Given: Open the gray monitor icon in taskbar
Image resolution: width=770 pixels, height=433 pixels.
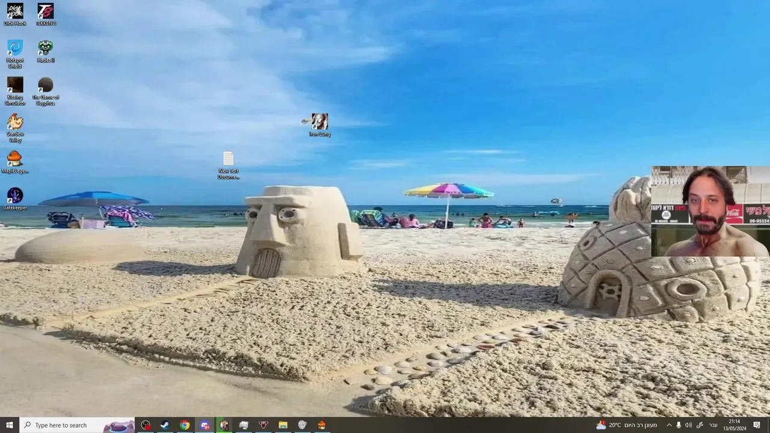Looking at the screenshot, I should [x=244, y=425].
